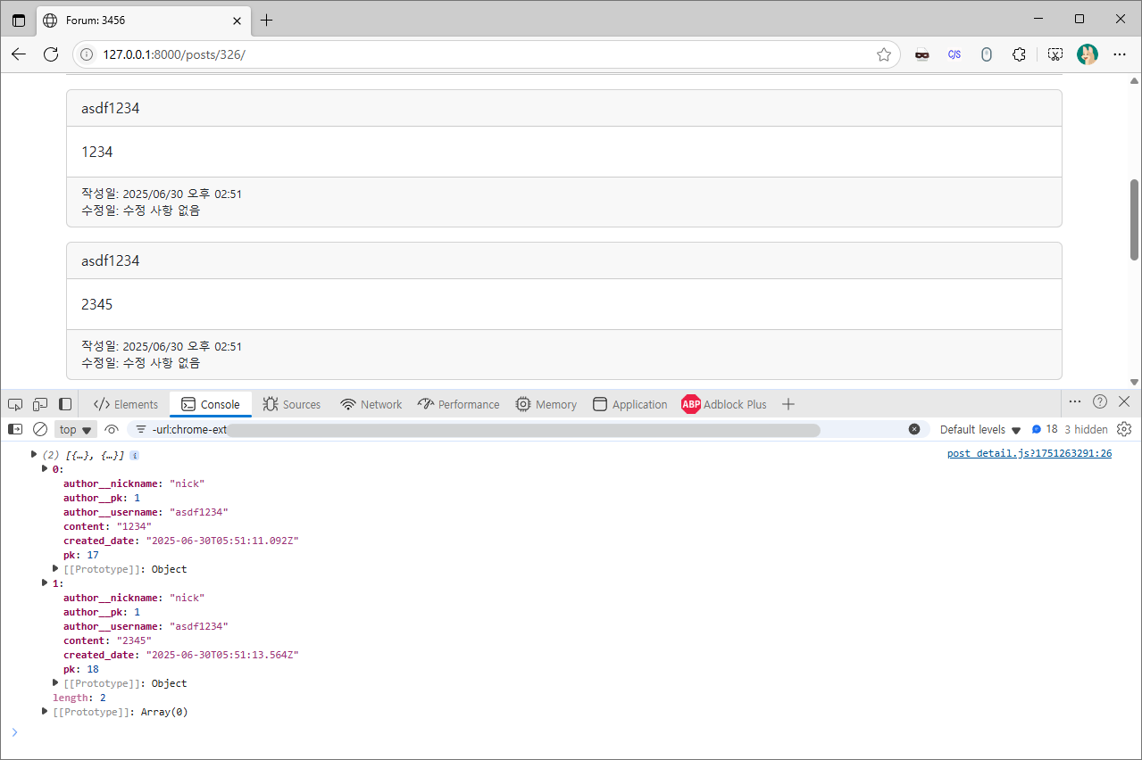Go back to the previous page
This screenshot has height=760, width=1142.
click(19, 54)
